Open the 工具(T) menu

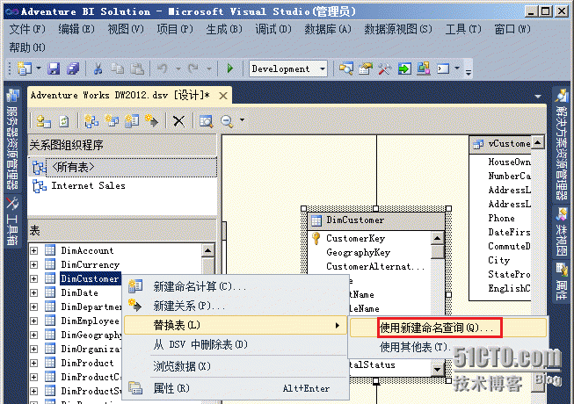coord(463,29)
